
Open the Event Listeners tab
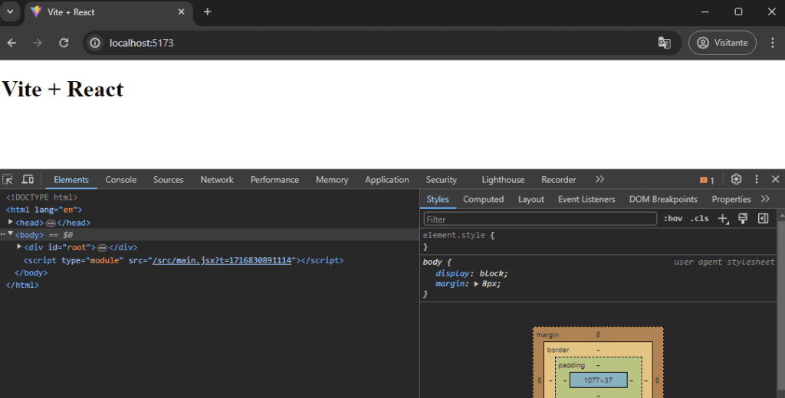click(x=586, y=199)
